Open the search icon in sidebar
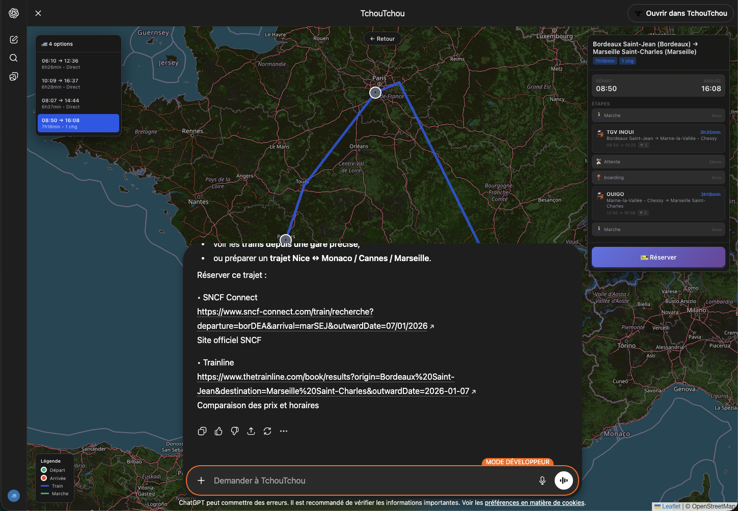Screen dimensions: 738x511 pyautogui.click(x=14, y=58)
